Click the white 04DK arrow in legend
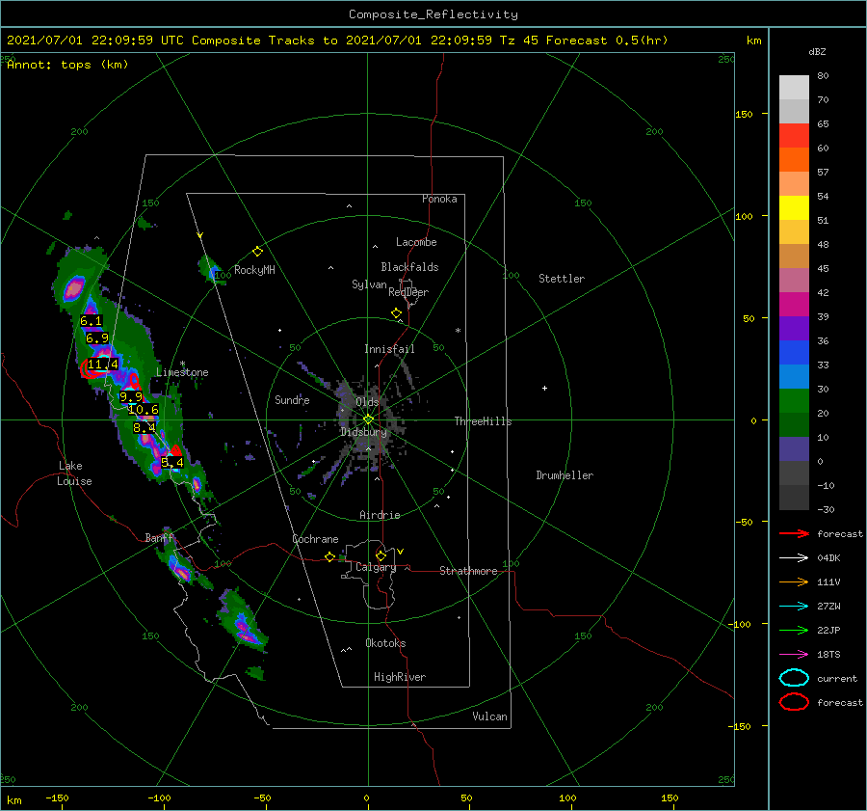 pos(794,558)
